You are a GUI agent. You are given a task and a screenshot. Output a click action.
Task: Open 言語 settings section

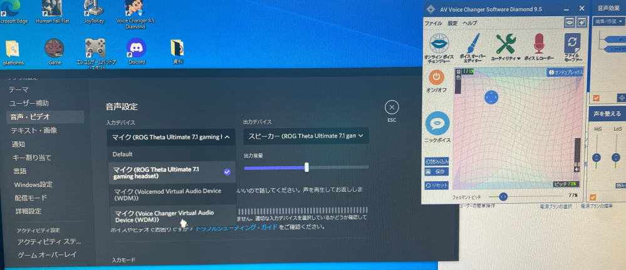click(x=20, y=171)
